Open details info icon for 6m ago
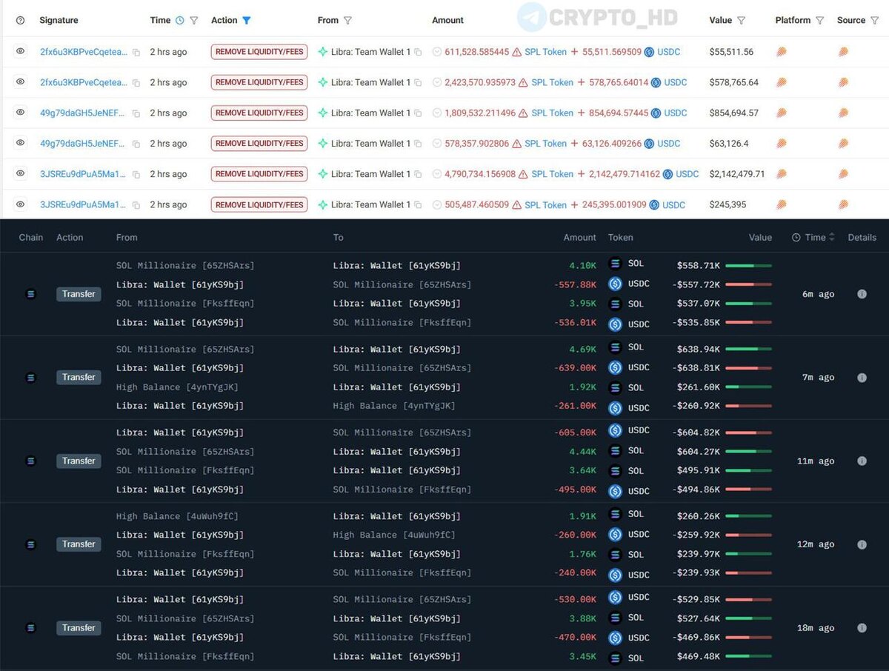This screenshot has width=889, height=671. [x=862, y=294]
